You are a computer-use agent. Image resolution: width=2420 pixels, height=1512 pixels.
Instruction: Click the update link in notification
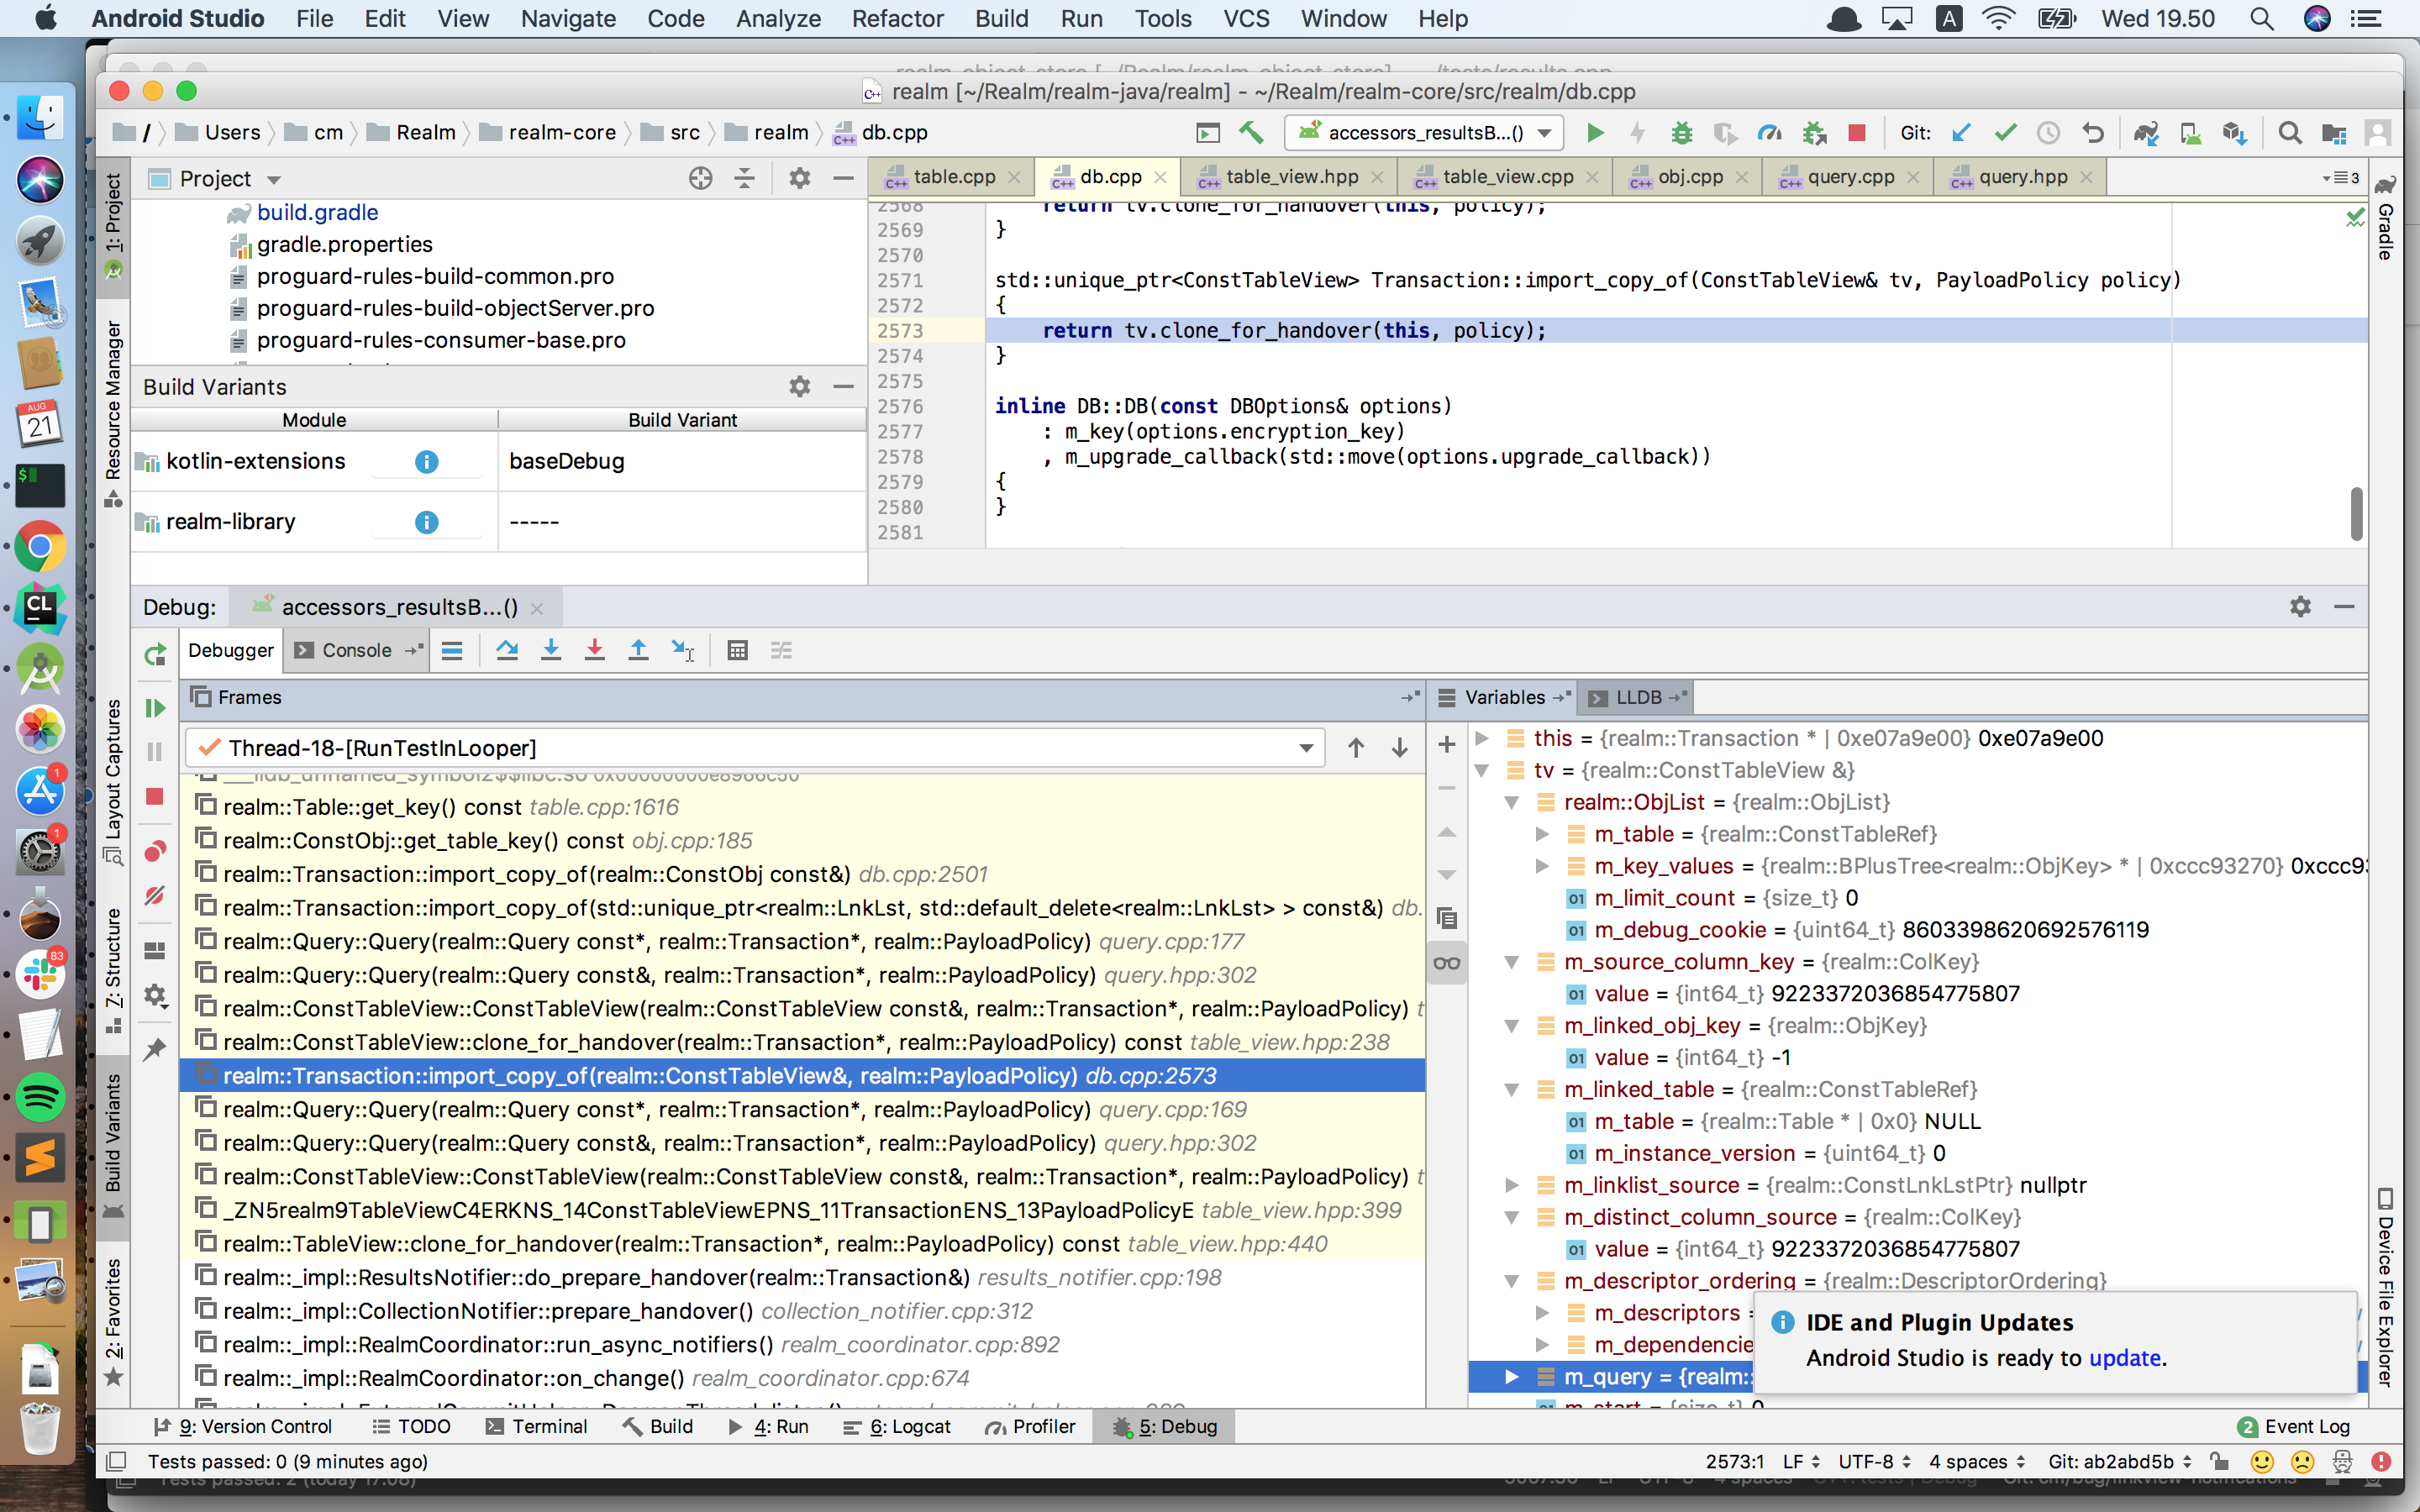pyautogui.click(x=2125, y=1358)
